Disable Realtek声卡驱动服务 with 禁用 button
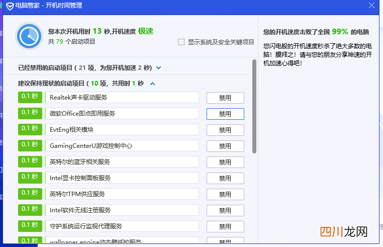The height and width of the screenshot is (247, 383). pyautogui.click(x=225, y=98)
